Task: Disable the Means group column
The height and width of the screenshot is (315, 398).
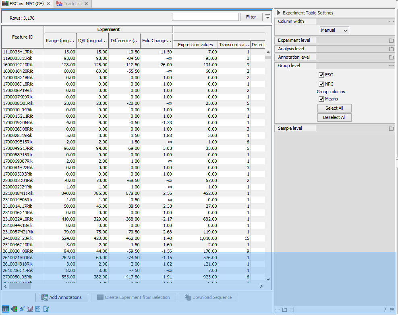Action: pos(321,99)
